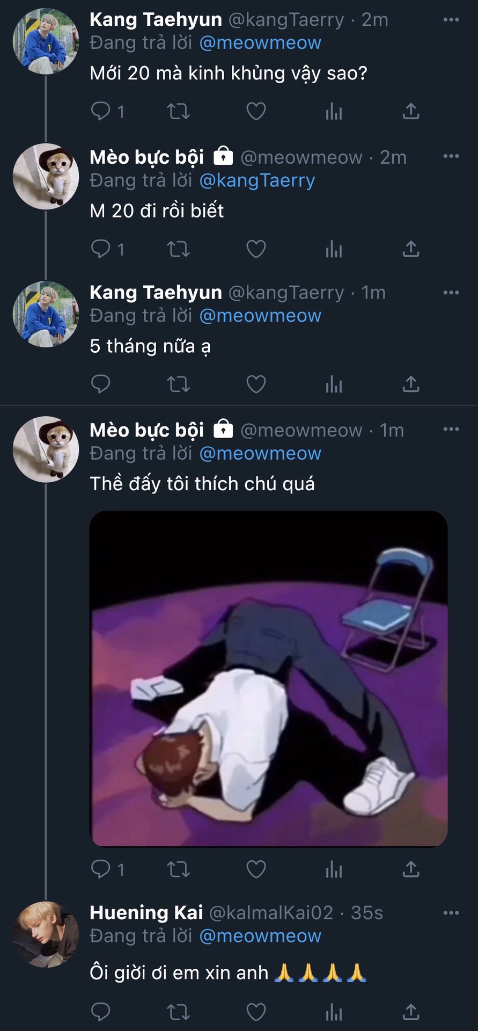Open Mèo bực bội profile from 'M 20' tweet
The height and width of the screenshot is (1031, 478).
point(147,157)
